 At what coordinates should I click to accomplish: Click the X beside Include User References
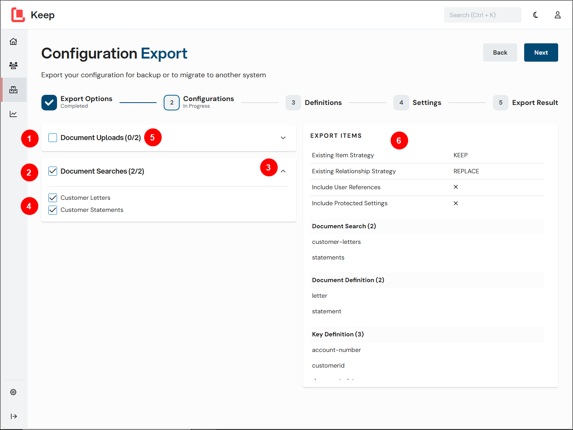[456, 187]
